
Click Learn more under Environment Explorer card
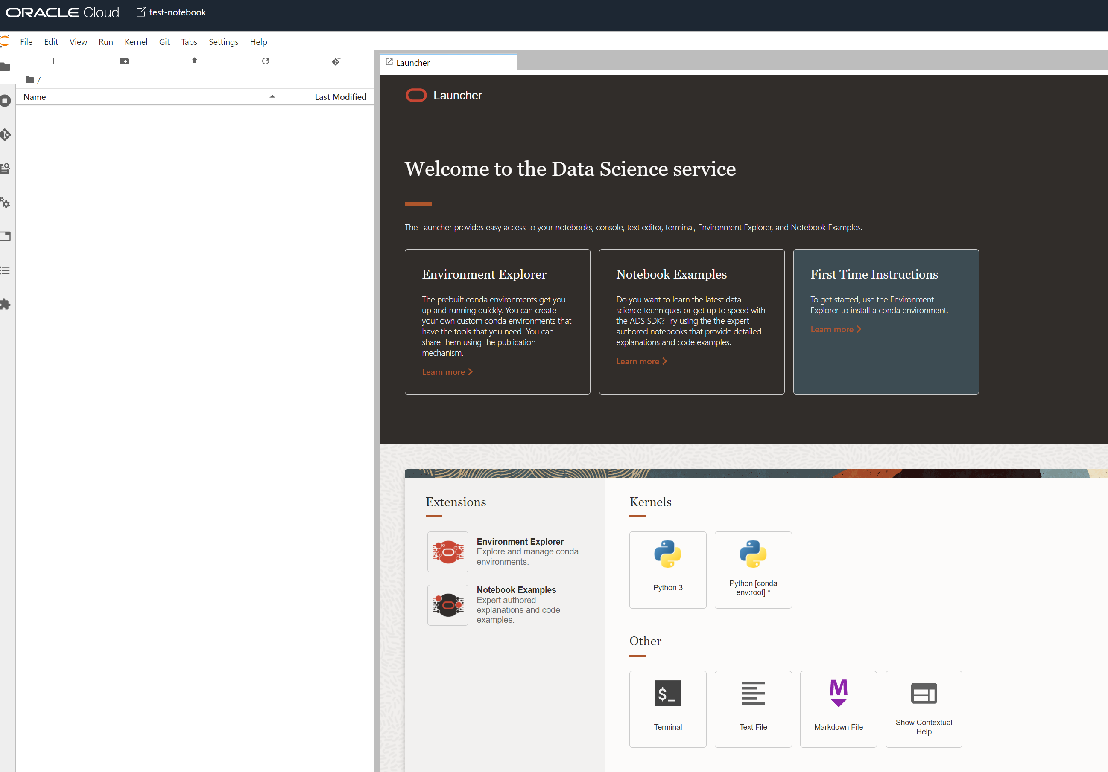[447, 372]
